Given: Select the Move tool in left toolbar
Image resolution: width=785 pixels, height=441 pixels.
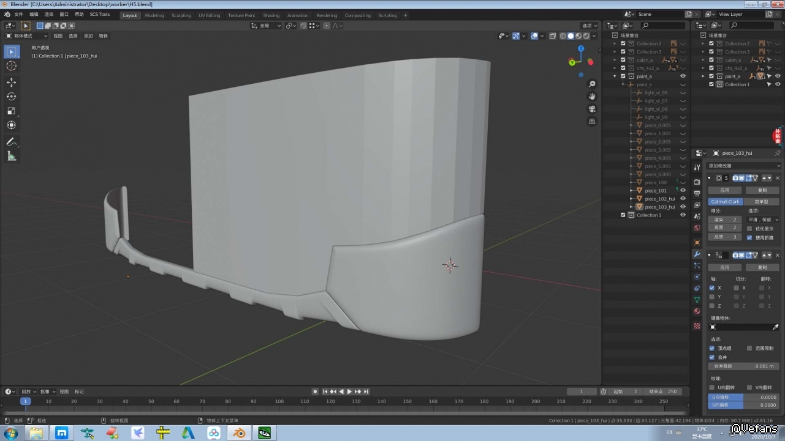Looking at the screenshot, I should [x=11, y=82].
